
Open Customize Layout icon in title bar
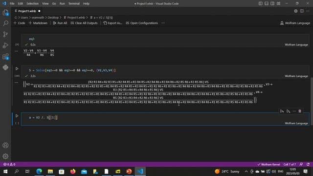click(x=278, y=3)
